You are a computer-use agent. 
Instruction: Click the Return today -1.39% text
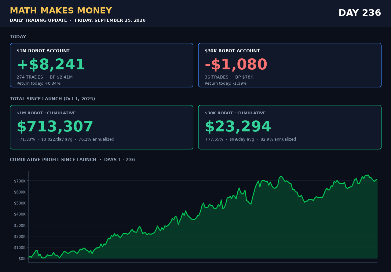click(226, 83)
